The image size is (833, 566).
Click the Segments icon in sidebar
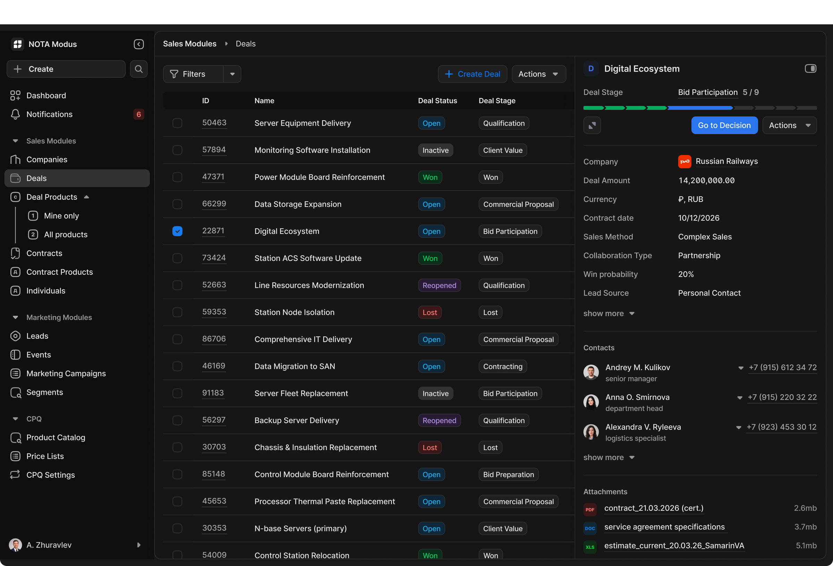coord(15,392)
